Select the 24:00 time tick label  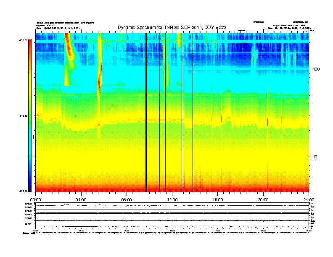pyautogui.click(x=309, y=200)
